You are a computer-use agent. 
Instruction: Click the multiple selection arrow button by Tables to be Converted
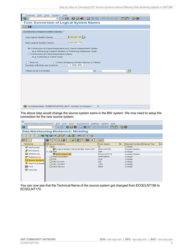[x=129, y=71]
